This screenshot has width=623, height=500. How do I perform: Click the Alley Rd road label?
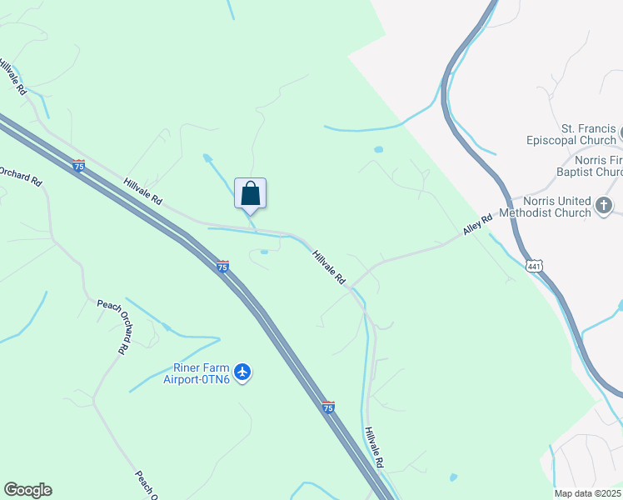(477, 224)
